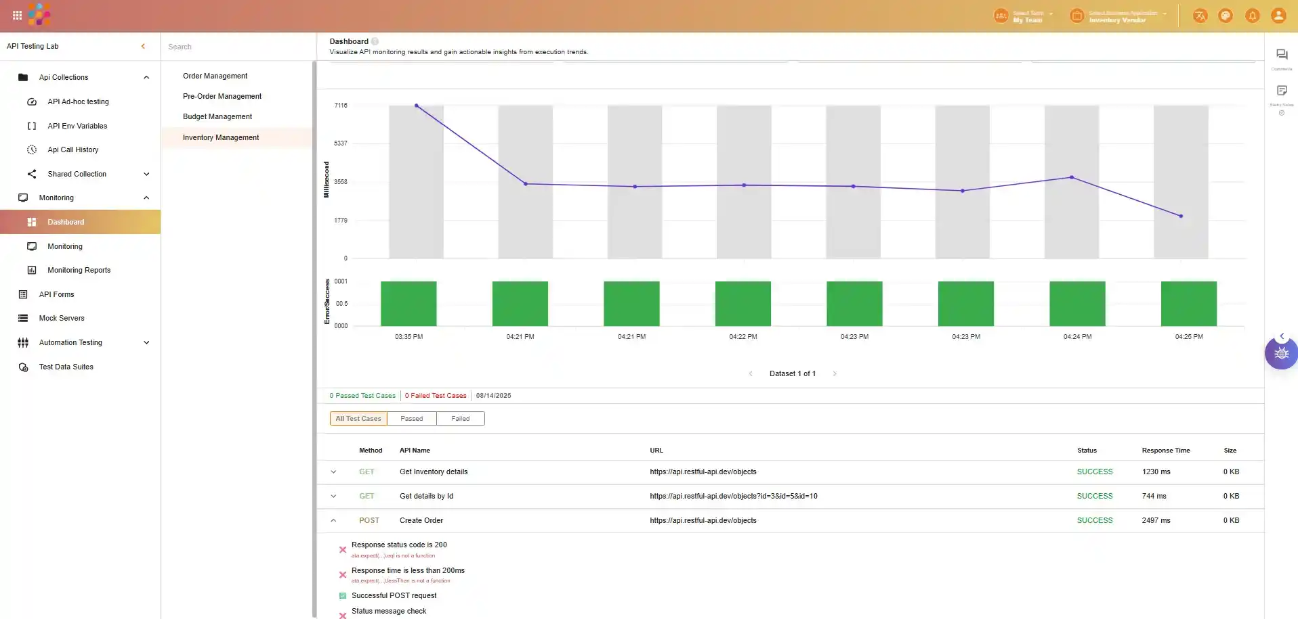Filter results with the Passed toggle
This screenshot has width=1298, height=619.
[411, 419]
